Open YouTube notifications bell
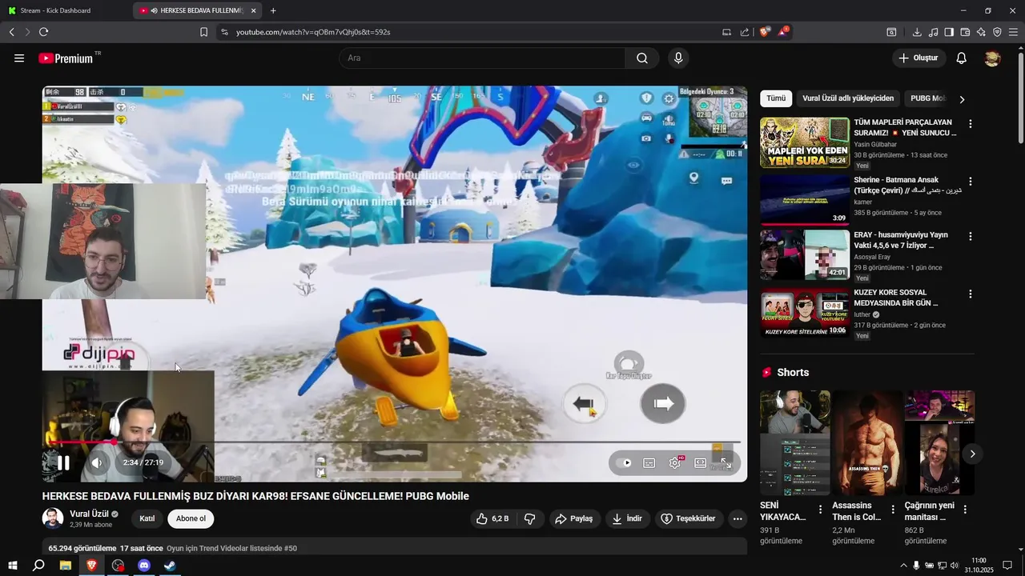The width and height of the screenshot is (1025, 576). tap(962, 58)
